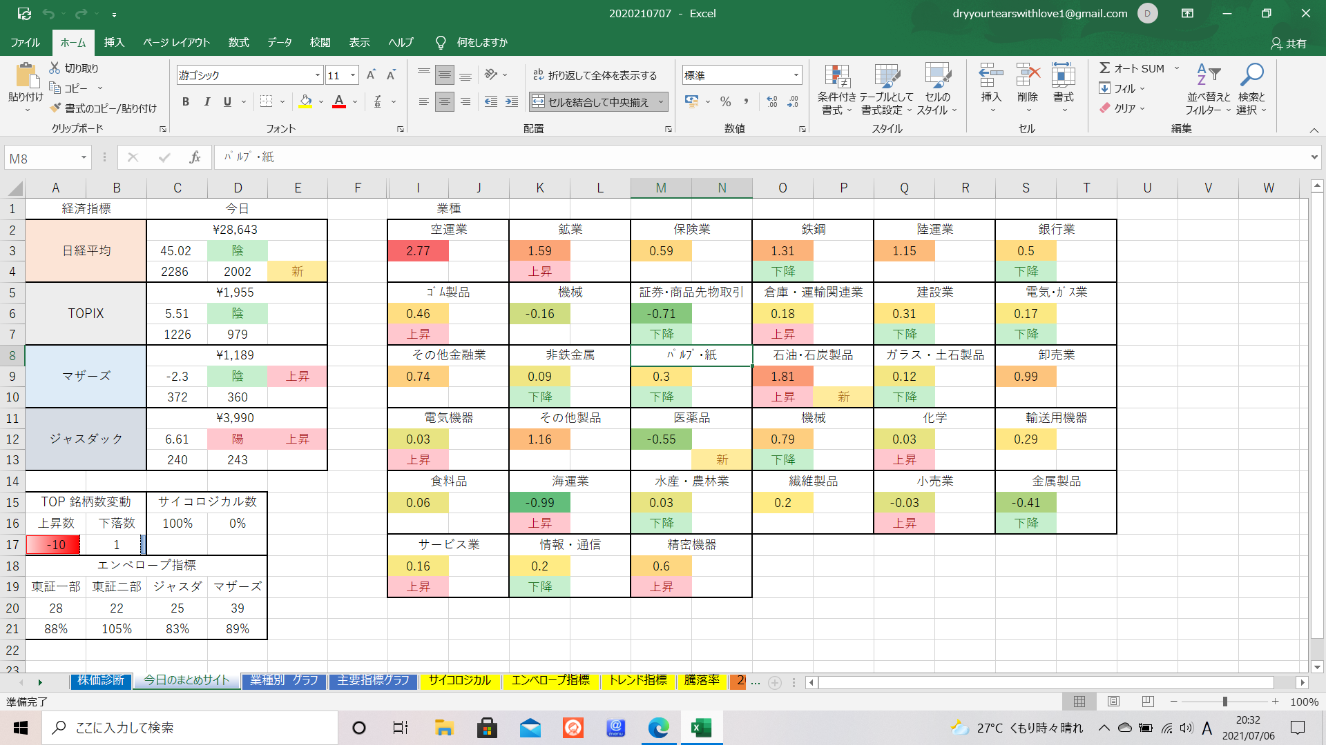Switch to the サイコロジカル sheet tab
Image resolution: width=1326 pixels, height=745 pixels.
pos(459,681)
